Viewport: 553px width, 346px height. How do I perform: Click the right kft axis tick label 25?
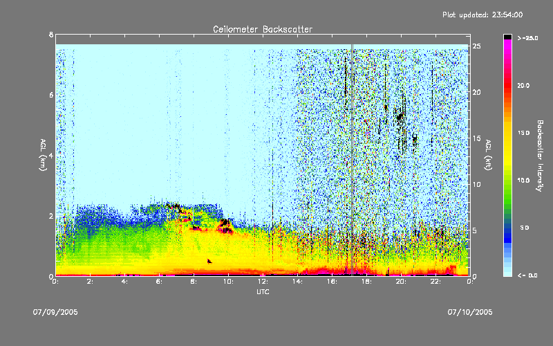pyautogui.click(x=476, y=46)
